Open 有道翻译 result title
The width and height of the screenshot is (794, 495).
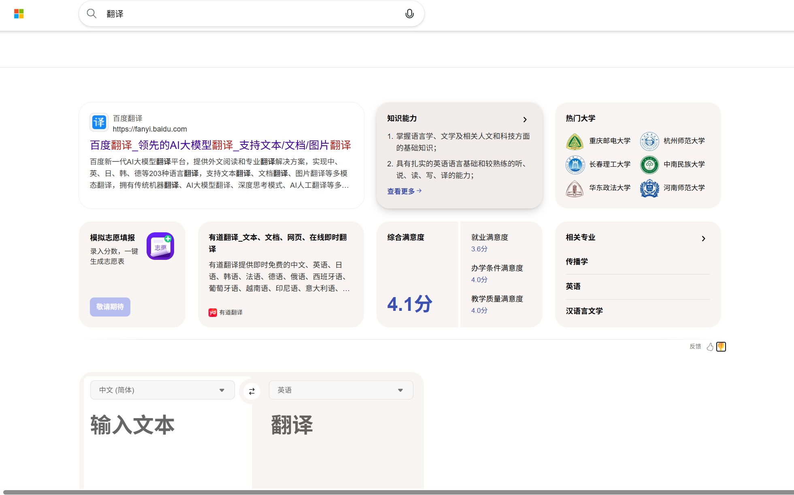278,243
